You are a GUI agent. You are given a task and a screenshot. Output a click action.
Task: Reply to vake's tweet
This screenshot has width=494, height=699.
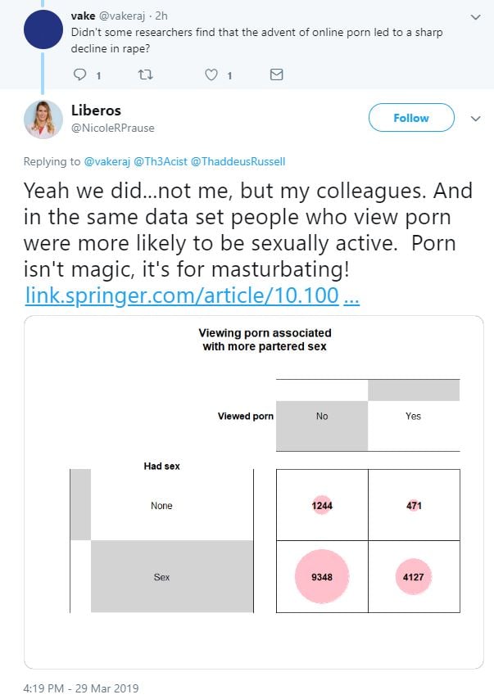[80, 74]
